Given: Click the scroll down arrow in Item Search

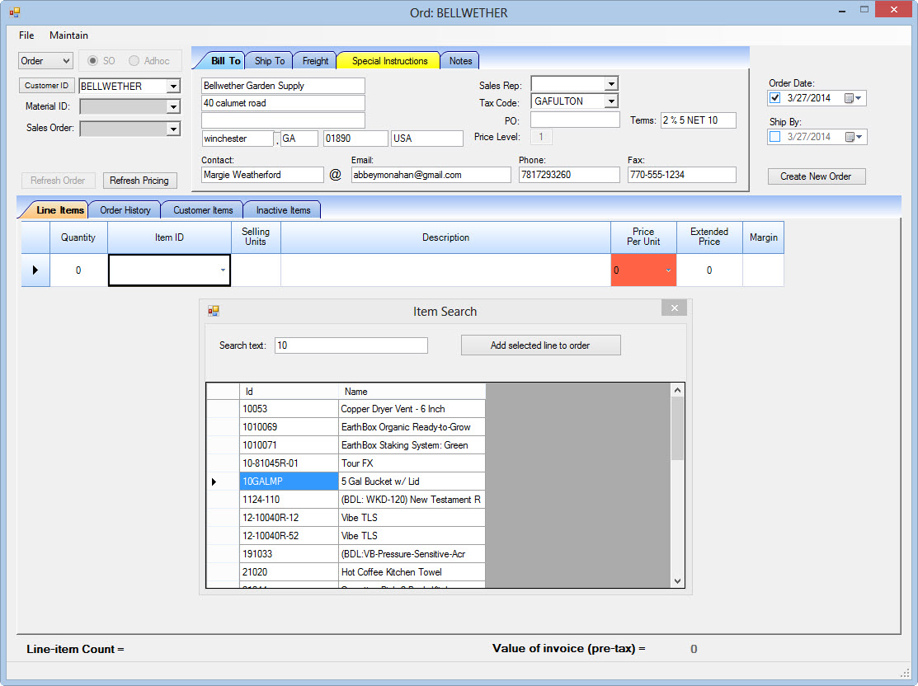Looking at the screenshot, I should click(x=677, y=581).
